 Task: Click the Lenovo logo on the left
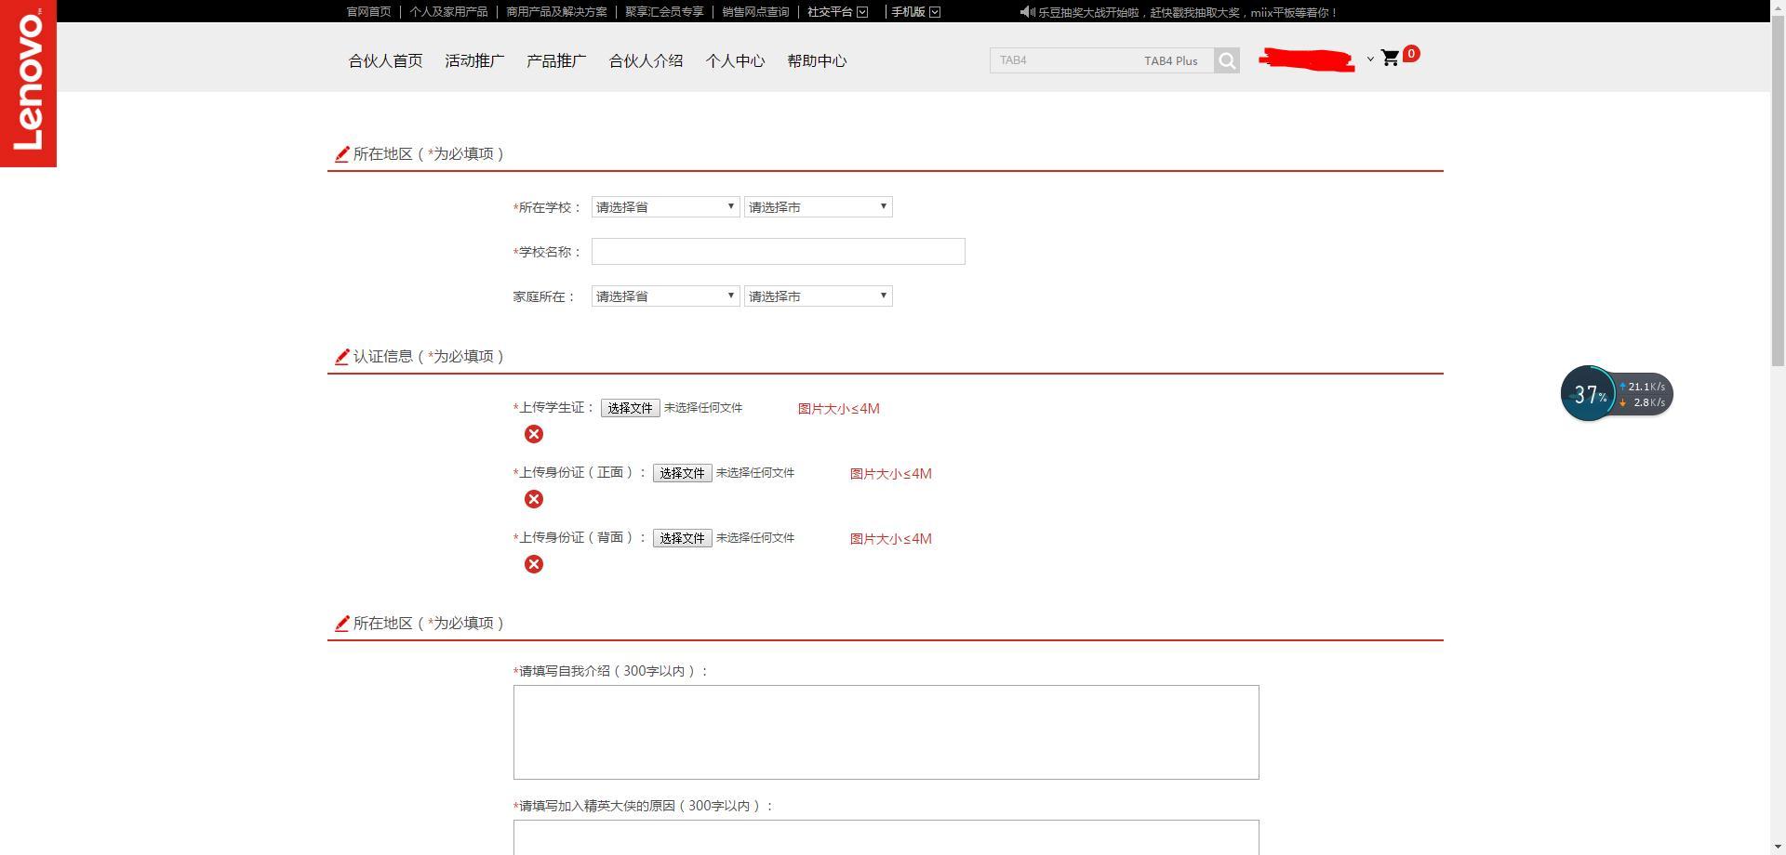(x=28, y=84)
